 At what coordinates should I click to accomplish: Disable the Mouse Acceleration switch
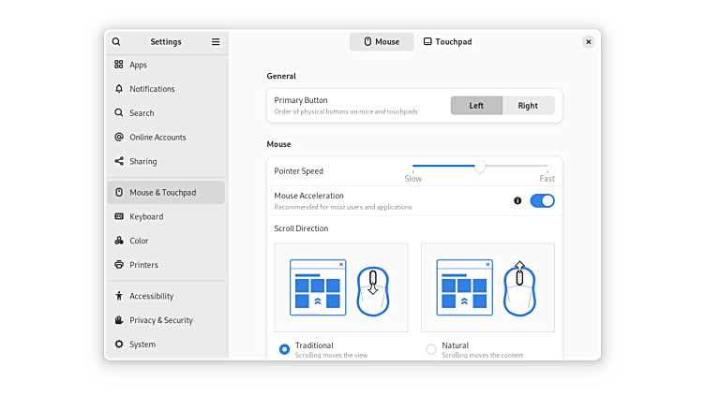tap(542, 200)
